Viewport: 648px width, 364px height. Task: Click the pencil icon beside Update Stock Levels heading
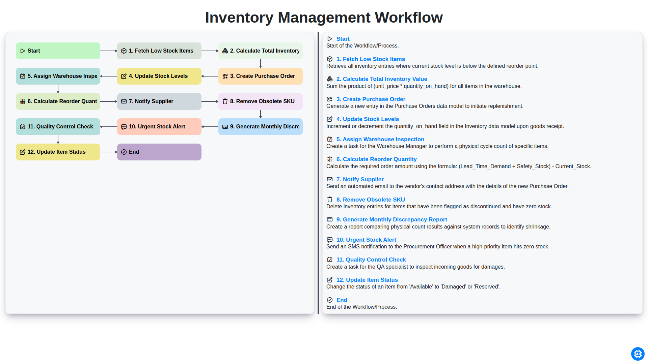(x=330, y=119)
